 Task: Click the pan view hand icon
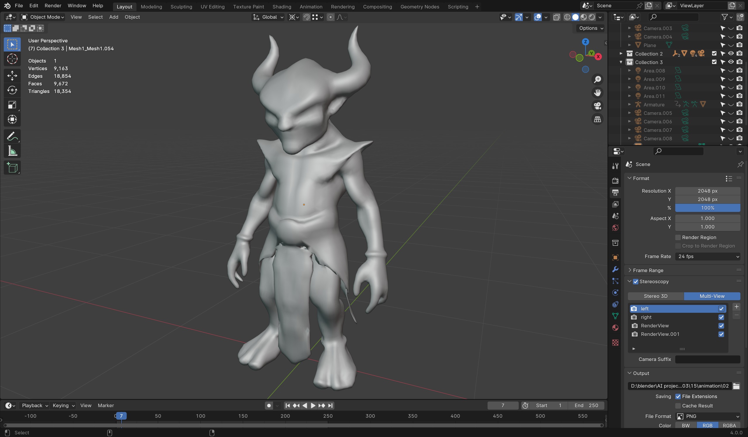tap(597, 93)
